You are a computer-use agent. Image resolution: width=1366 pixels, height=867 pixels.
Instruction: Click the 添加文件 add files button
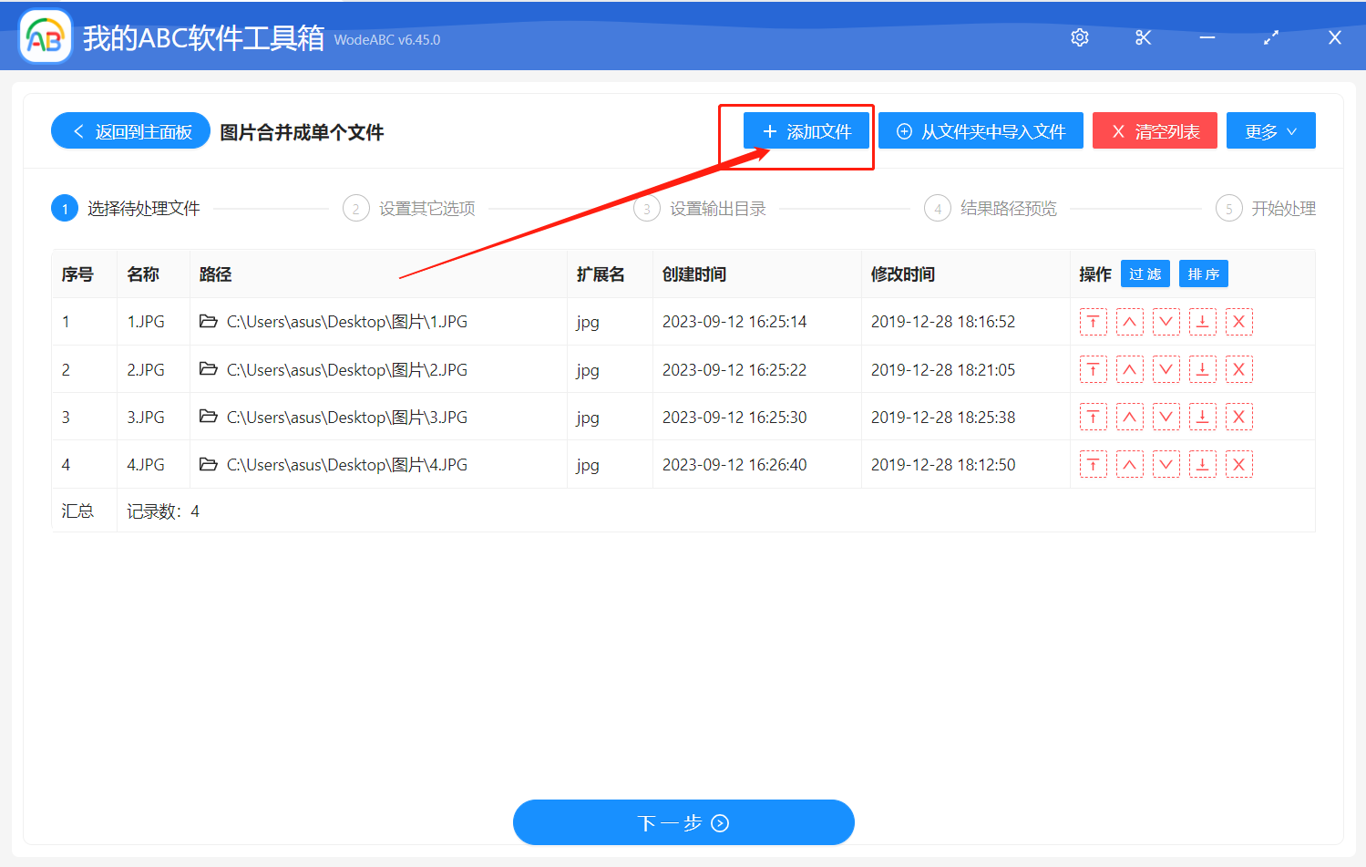click(x=806, y=130)
